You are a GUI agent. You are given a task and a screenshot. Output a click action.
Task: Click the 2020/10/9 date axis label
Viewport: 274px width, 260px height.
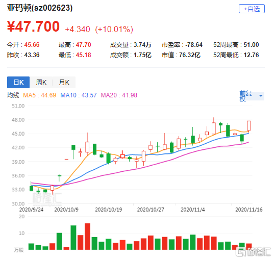coord(66,210)
